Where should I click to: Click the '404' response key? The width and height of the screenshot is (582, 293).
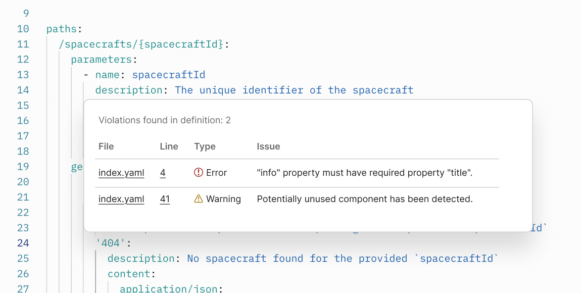point(111,243)
